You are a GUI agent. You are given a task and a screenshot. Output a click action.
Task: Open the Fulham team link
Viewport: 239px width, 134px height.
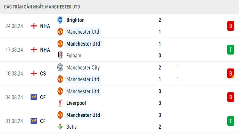74,55
